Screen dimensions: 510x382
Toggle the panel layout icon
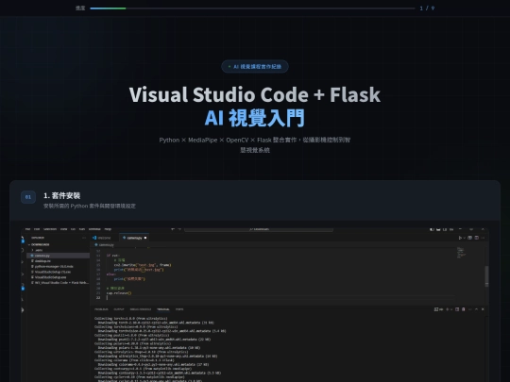tap(438, 229)
